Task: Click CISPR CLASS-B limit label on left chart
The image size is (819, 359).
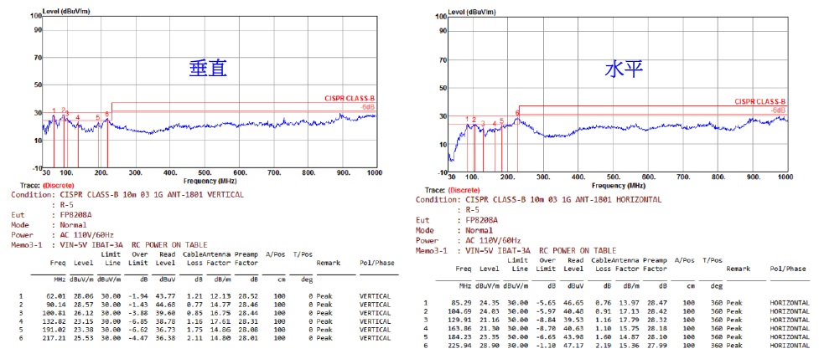Action: point(350,98)
